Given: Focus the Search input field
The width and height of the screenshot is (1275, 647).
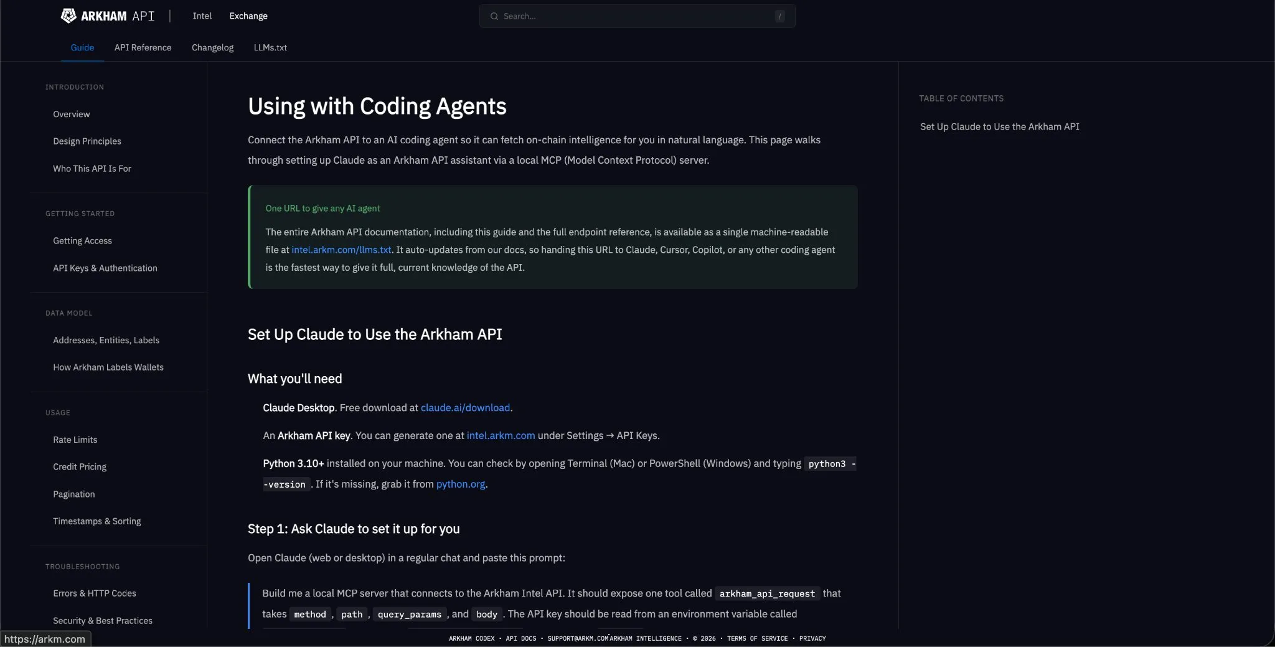Looking at the screenshot, I should 637,16.
